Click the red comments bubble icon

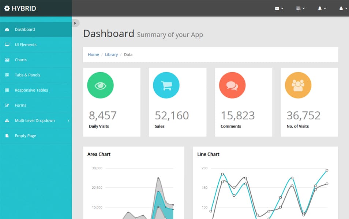tap(232, 85)
